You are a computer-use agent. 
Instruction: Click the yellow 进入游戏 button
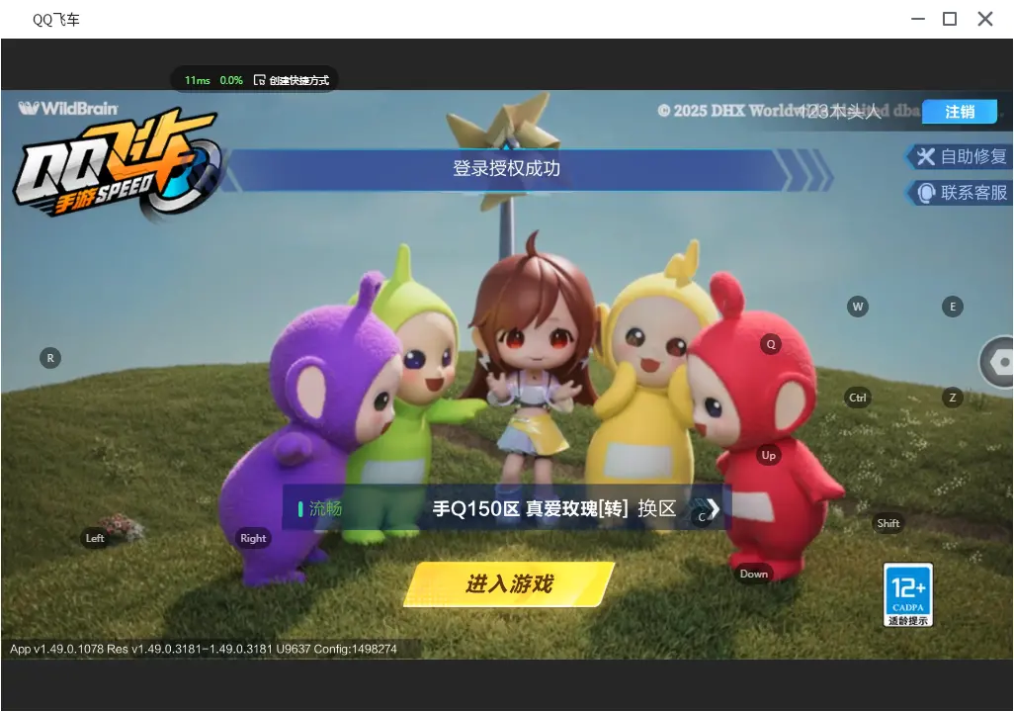pyautogui.click(x=509, y=584)
